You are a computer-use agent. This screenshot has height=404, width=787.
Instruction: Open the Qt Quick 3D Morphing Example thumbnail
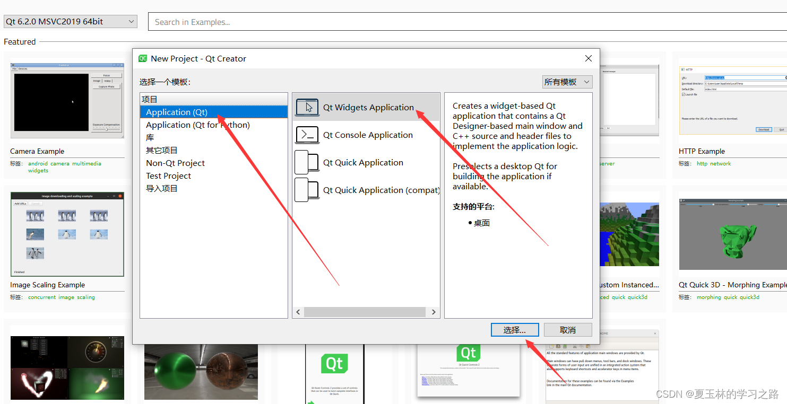tap(733, 235)
